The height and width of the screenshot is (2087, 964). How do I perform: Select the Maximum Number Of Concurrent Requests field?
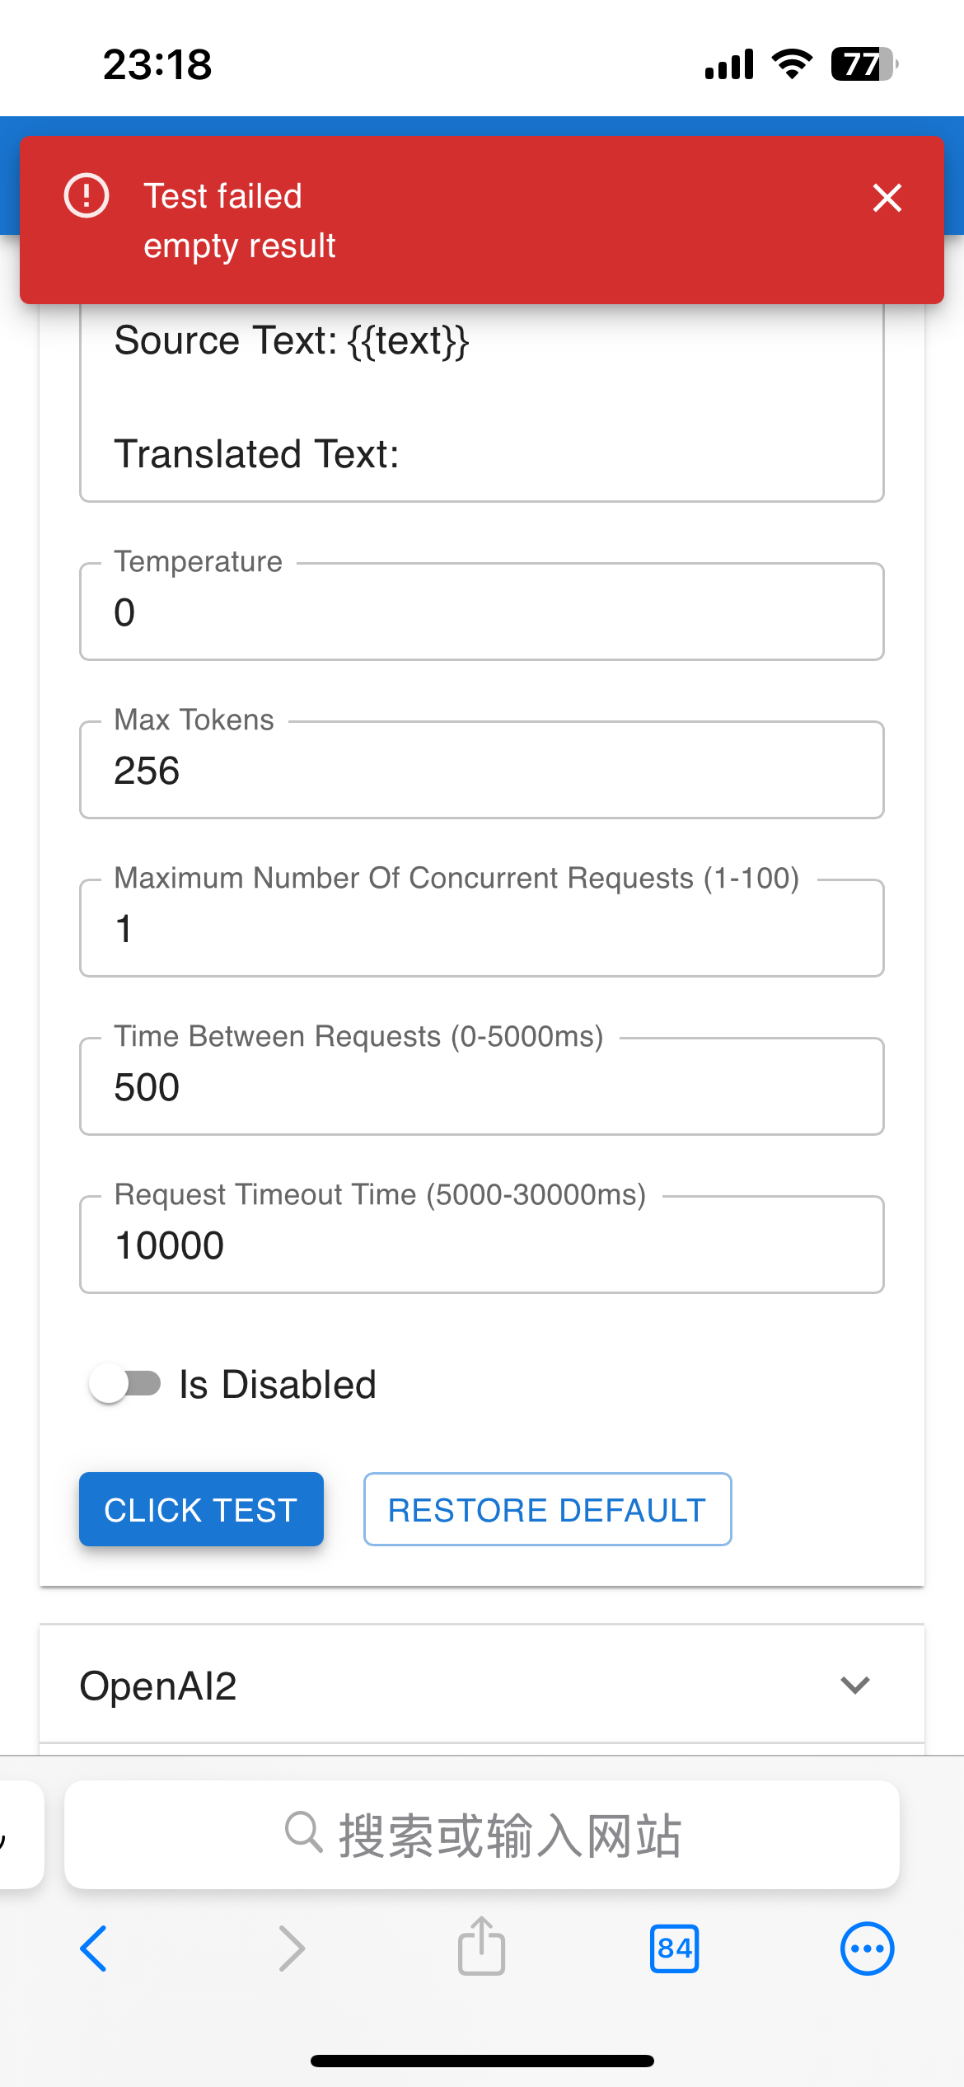click(481, 929)
